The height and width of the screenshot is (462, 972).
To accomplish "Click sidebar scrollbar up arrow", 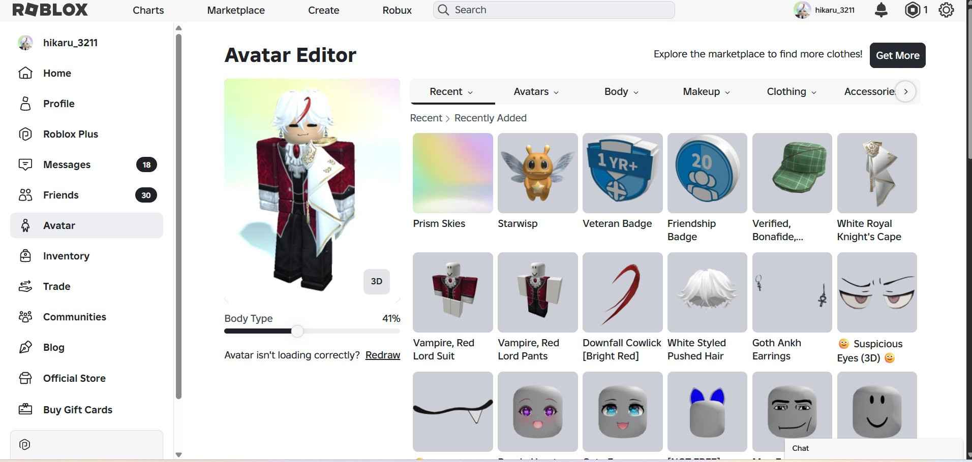I will point(178,28).
